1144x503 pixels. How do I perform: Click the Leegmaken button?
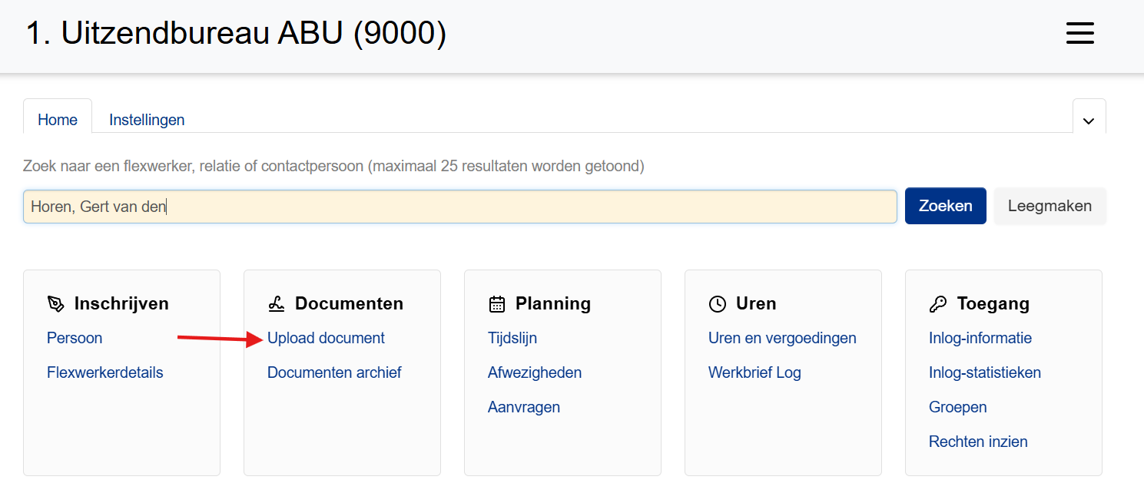click(1049, 206)
